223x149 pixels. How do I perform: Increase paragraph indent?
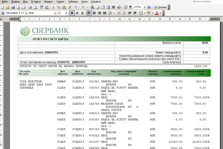tap(135, 13)
